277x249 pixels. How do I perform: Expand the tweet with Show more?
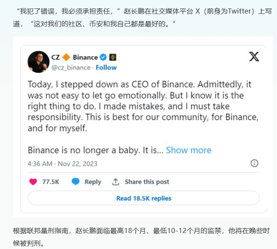[x=188, y=150]
